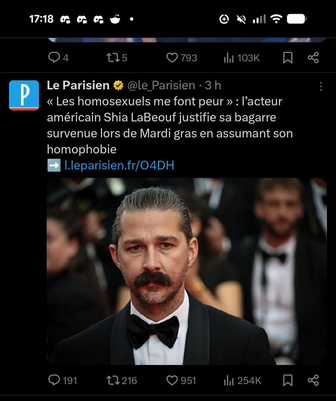
Task: Tap the Le Parisien account name
Action: coord(78,85)
